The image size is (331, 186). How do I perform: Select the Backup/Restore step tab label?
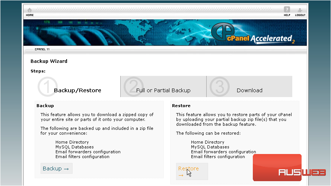[77, 90]
